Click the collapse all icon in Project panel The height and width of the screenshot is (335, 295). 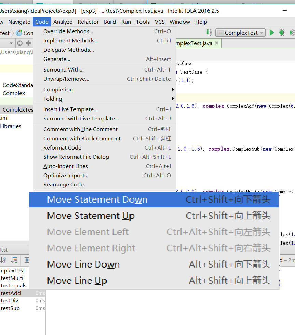coord(28,43)
